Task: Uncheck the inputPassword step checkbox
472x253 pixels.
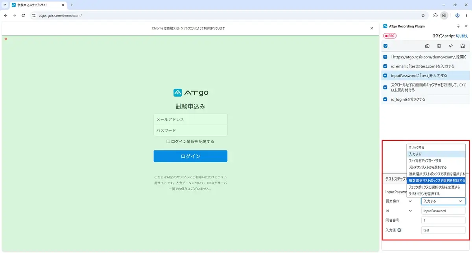Action: tap(385, 76)
